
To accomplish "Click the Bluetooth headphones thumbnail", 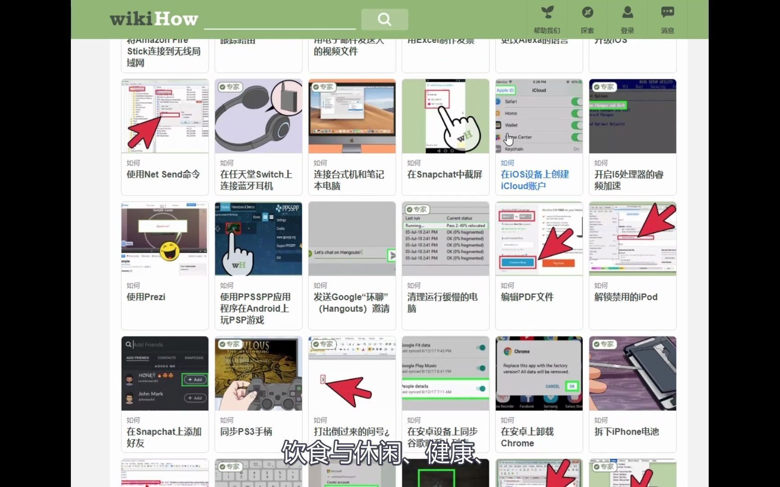I will [258, 116].
